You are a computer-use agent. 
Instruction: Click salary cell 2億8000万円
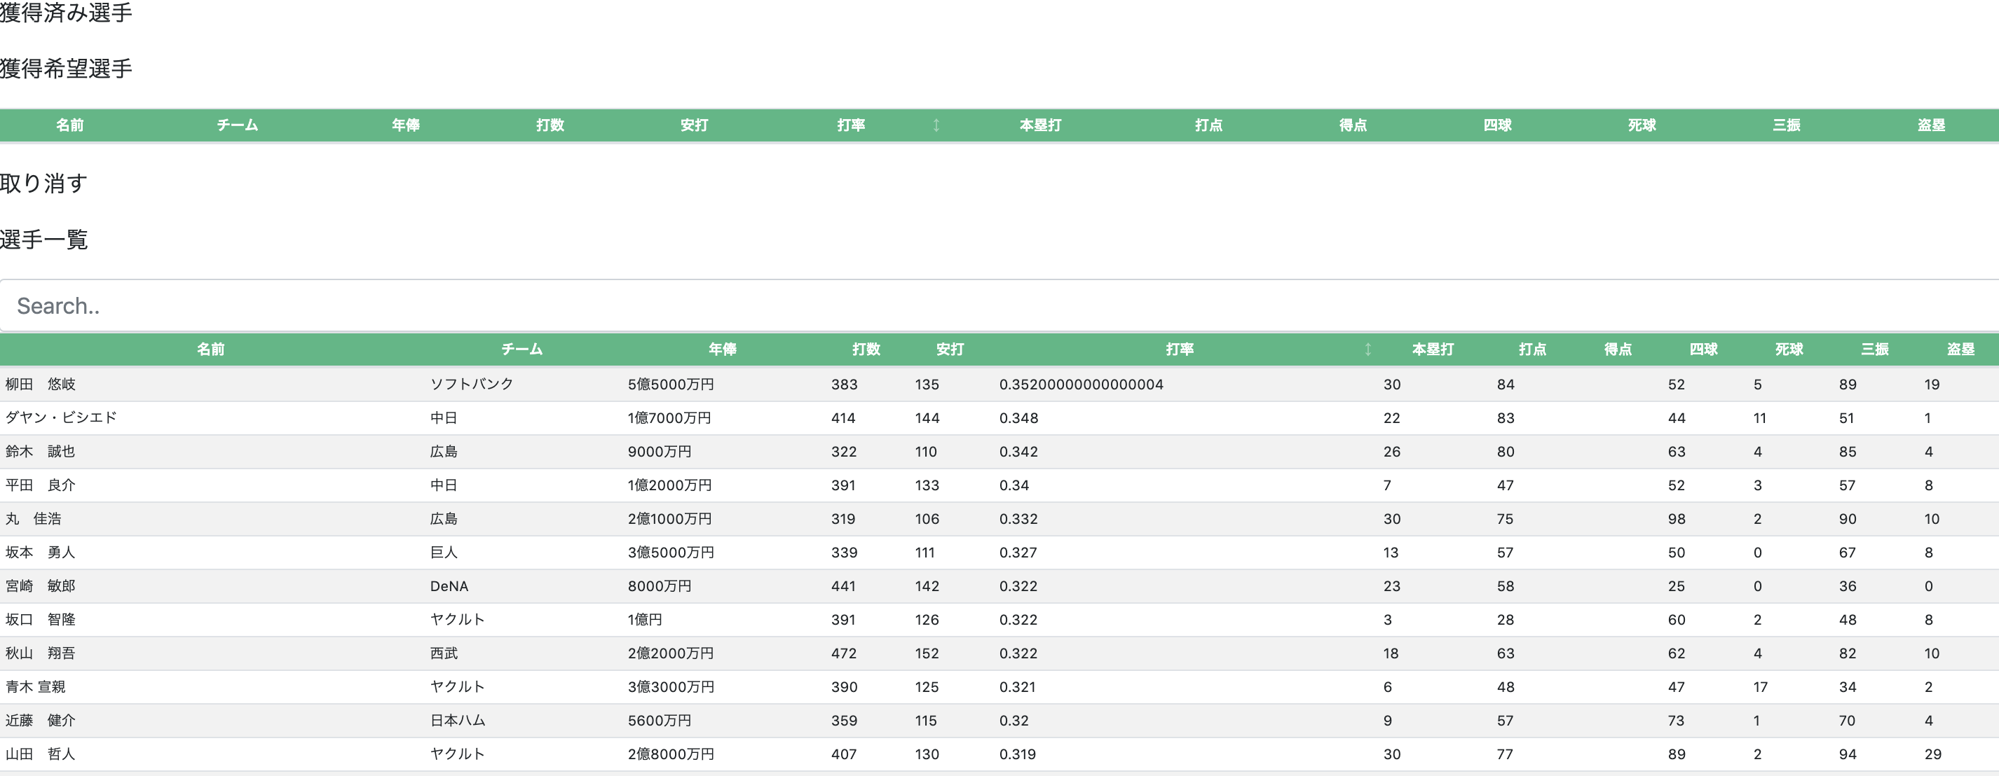pos(671,754)
